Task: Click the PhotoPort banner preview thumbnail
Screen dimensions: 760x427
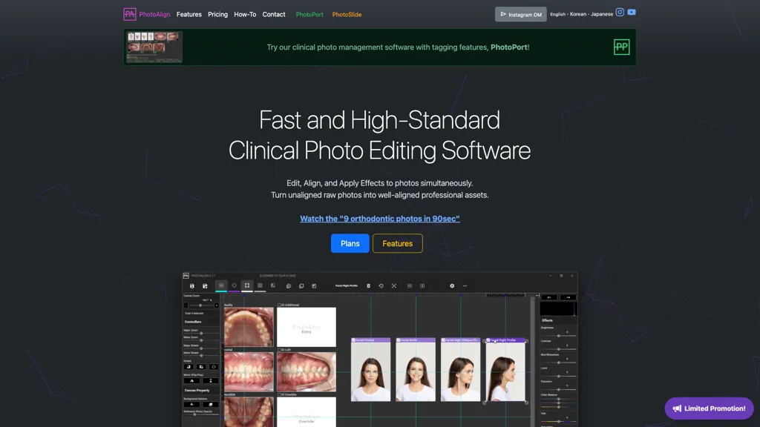Action: pos(154,47)
